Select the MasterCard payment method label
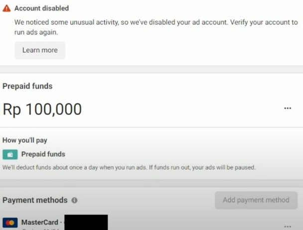 point(39,222)
